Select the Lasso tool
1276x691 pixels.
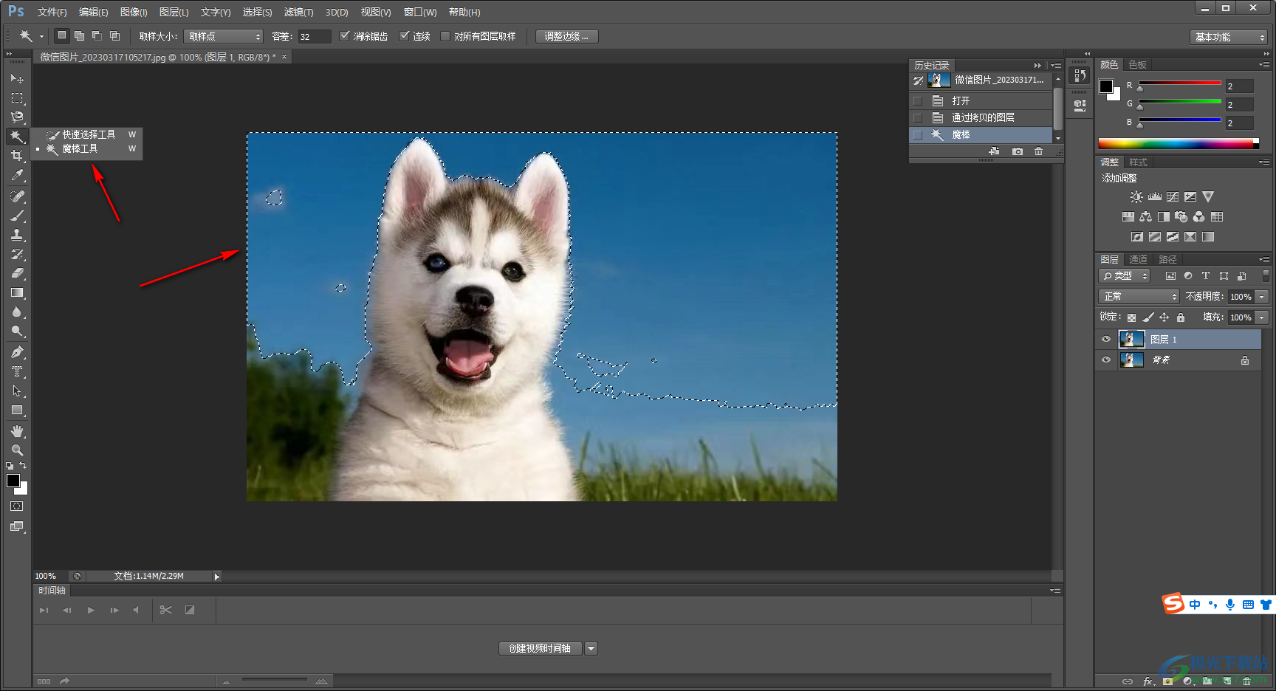point(16,117)
